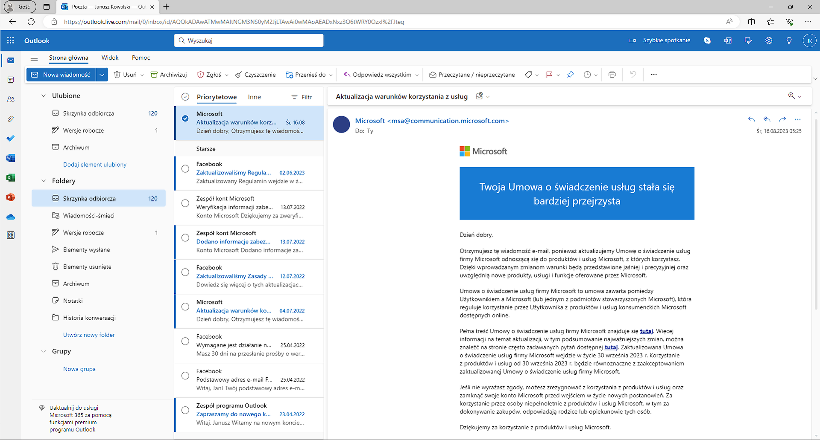The width and height of the screenshot is (820, 440).
Task: Open My Day icon in the header
Action: (748, 41)
